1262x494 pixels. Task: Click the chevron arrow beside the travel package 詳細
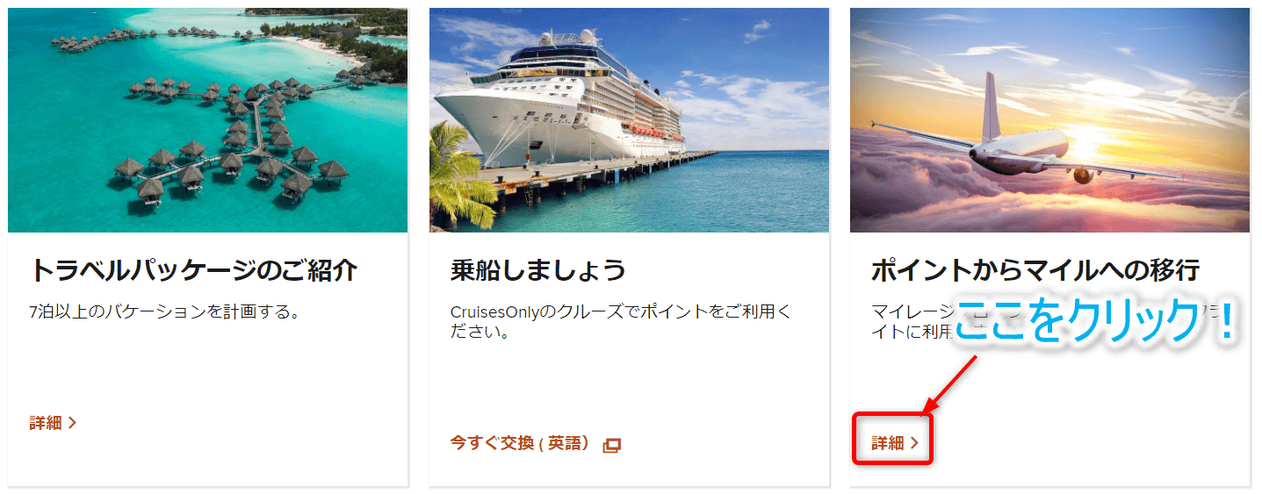pos(72,423)
